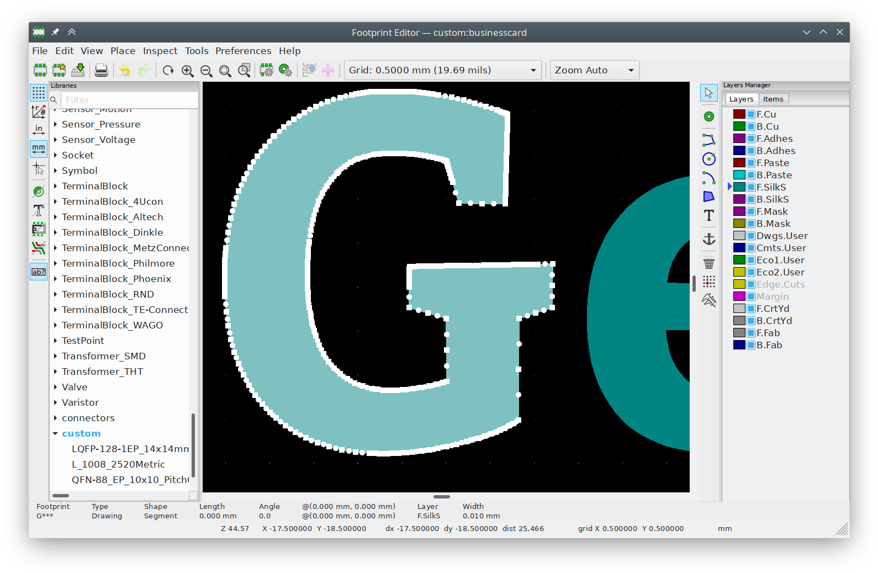878x573 pixels.
Task: Expand the Socket library node
Action: pos(55,155)
